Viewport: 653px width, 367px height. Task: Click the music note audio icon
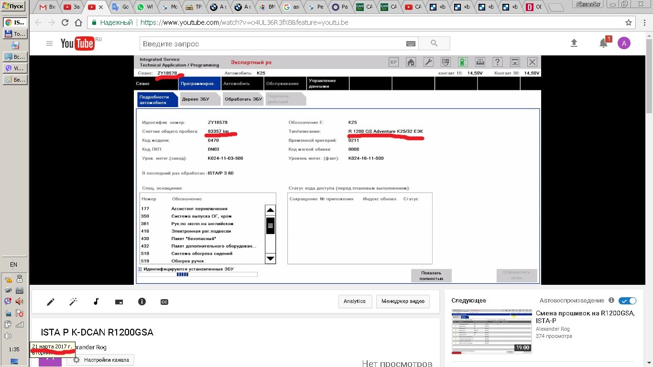click(x=96, y=302)
